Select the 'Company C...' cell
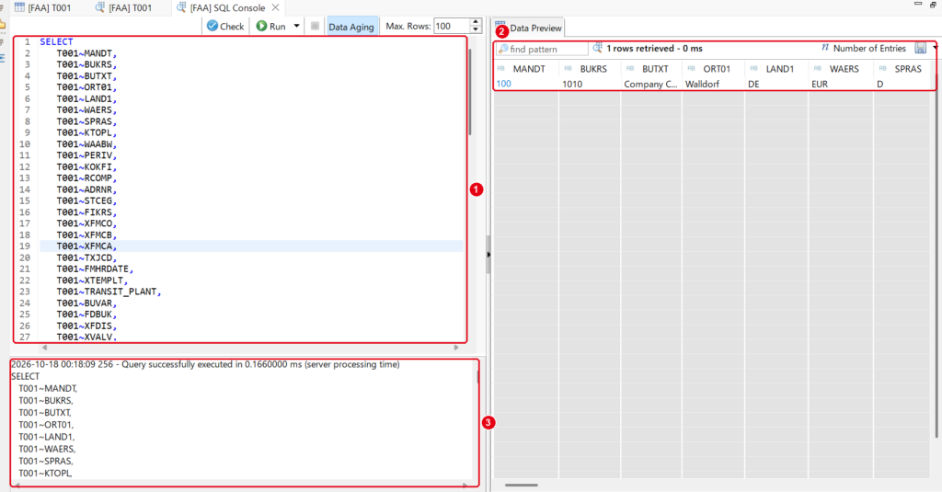This screenshot has width=942, height=492. click(650, 84)
